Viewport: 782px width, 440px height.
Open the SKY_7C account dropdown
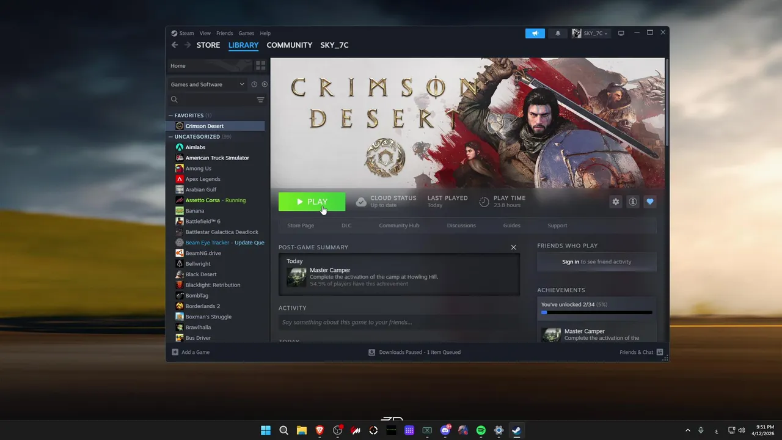590,33
